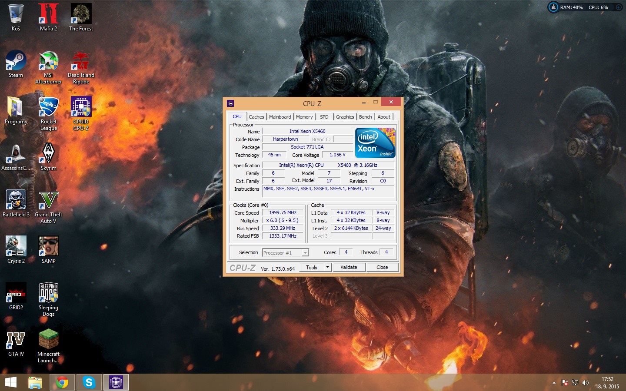The image size is (626, 391).
Task: Open the Steam desktop shortcut
Action: [x=16, y=62]
